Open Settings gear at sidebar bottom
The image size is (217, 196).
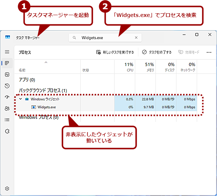pyautogui.click(x=7, y=189)
